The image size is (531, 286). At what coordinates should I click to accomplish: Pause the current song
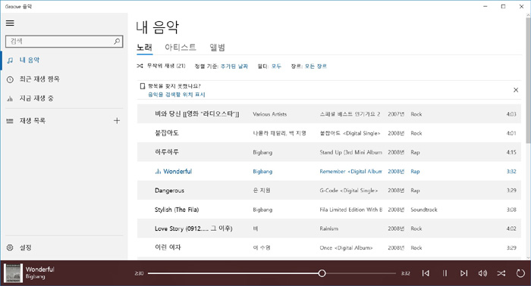[x=445, y=273]
